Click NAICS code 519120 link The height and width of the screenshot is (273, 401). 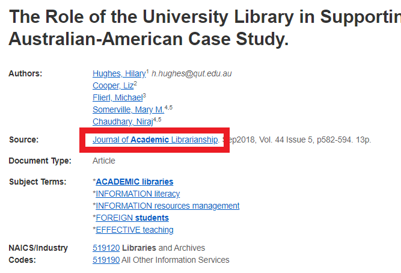click(105, 248)
